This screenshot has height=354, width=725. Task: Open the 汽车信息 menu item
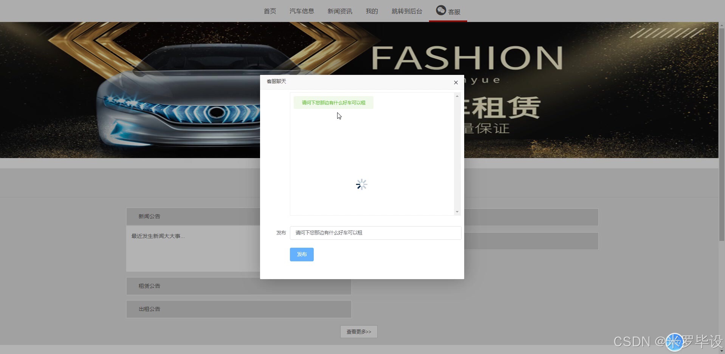tap(302, 11)
